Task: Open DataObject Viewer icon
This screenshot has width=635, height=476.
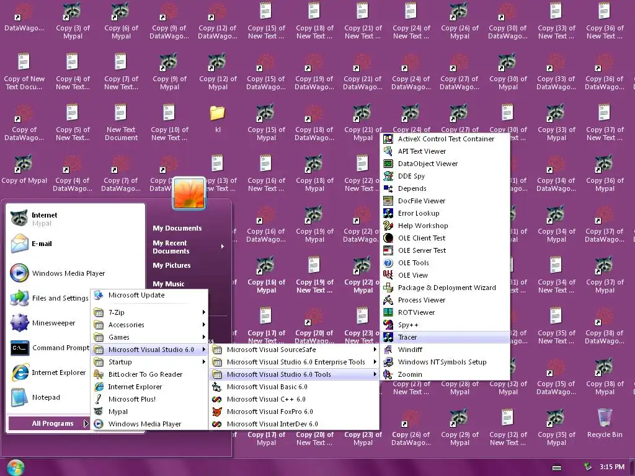Action: [388, 164]
